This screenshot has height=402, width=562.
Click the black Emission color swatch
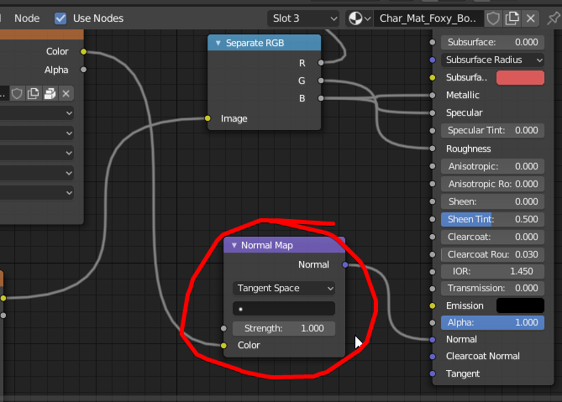pyautogui.click(x=520, y=305)
